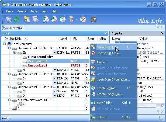
Task: Choose Refresh in the context menu
Action: pyautogui.click(x=113, y=117)
